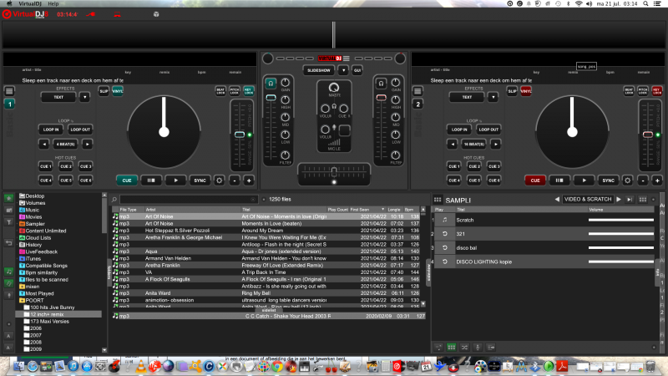Click the cube icon in the top bar

tap(156, 14)
